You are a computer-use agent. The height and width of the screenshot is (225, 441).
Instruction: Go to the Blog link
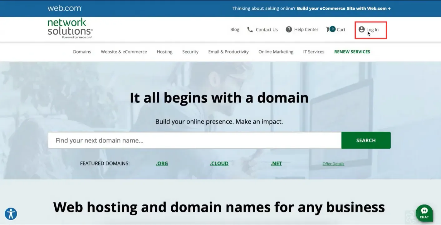tap(235, 30)
